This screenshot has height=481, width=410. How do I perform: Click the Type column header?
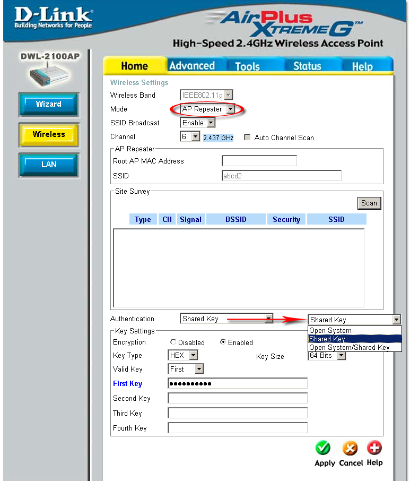point(143,219)
